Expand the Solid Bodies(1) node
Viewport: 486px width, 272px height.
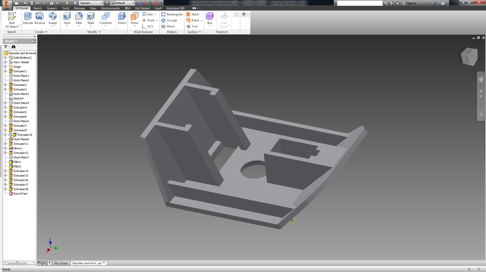[5, 58]
